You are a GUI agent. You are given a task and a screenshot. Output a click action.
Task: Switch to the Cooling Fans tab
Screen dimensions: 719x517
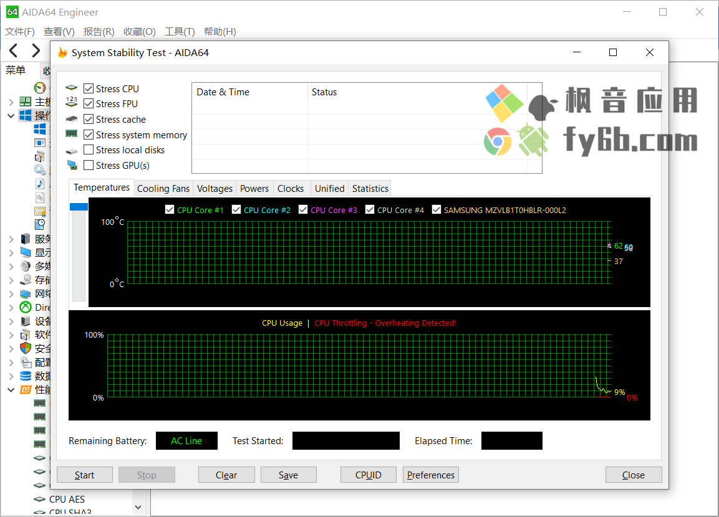tap(163, 189)
